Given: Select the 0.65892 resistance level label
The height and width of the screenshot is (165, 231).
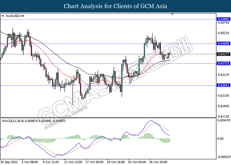Looking at the screenshot, I should pos(223,19).
